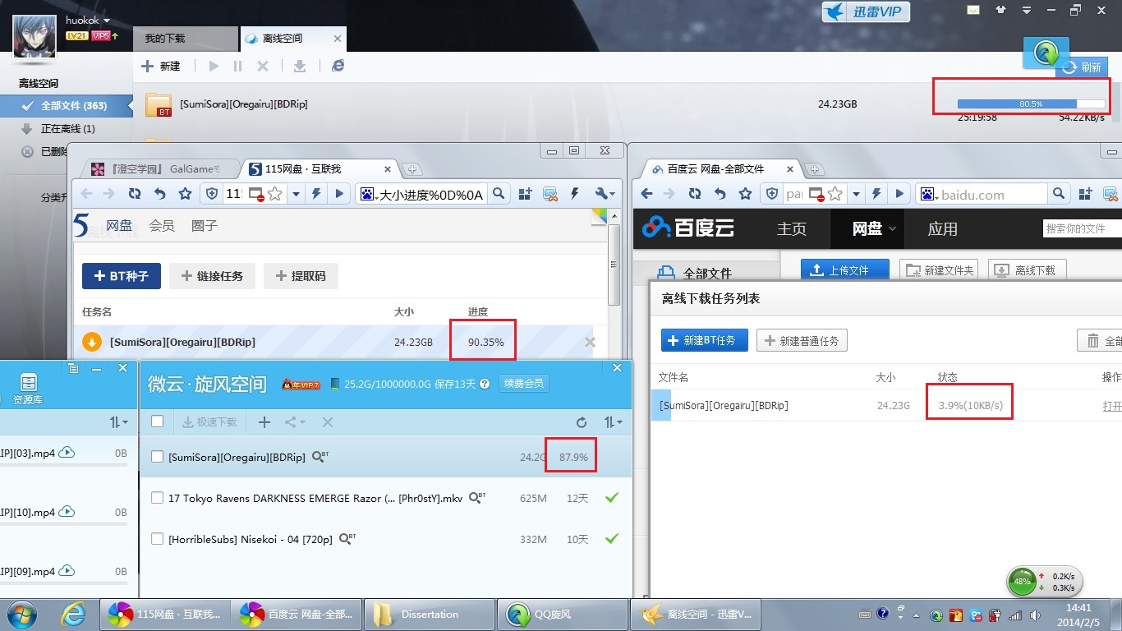Click the 链接任务 button on 115 page
Image resolution: width=1122 pixels, height=631 pixels.
click(x=212, y=276)
